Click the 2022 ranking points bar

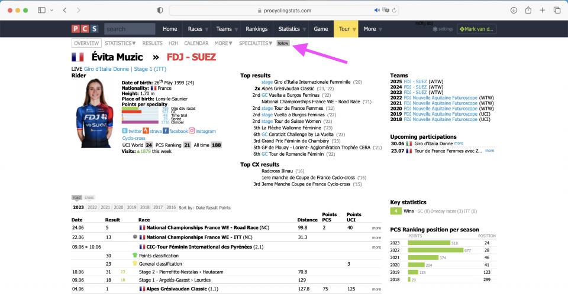435,250
